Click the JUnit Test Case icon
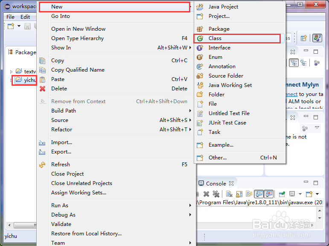 200,123
